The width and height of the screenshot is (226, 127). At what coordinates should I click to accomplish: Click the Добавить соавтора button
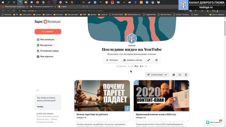[133, 60]
